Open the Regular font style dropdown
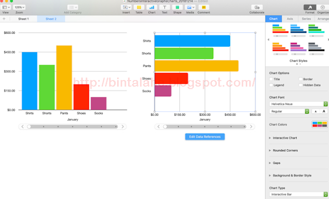This screenshot has height=199, width=329. (x=289, y=111)
